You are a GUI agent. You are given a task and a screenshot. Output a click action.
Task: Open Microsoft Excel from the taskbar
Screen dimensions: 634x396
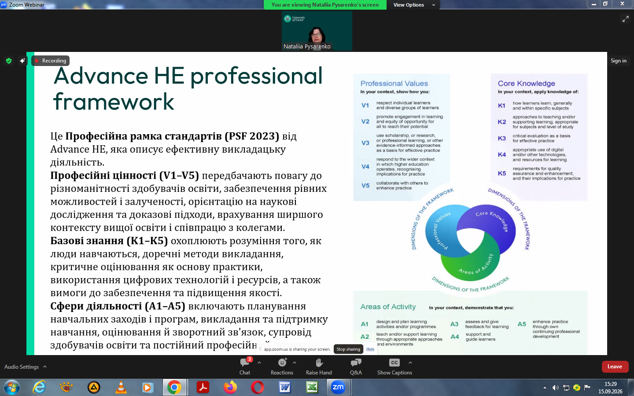(312, 387)
